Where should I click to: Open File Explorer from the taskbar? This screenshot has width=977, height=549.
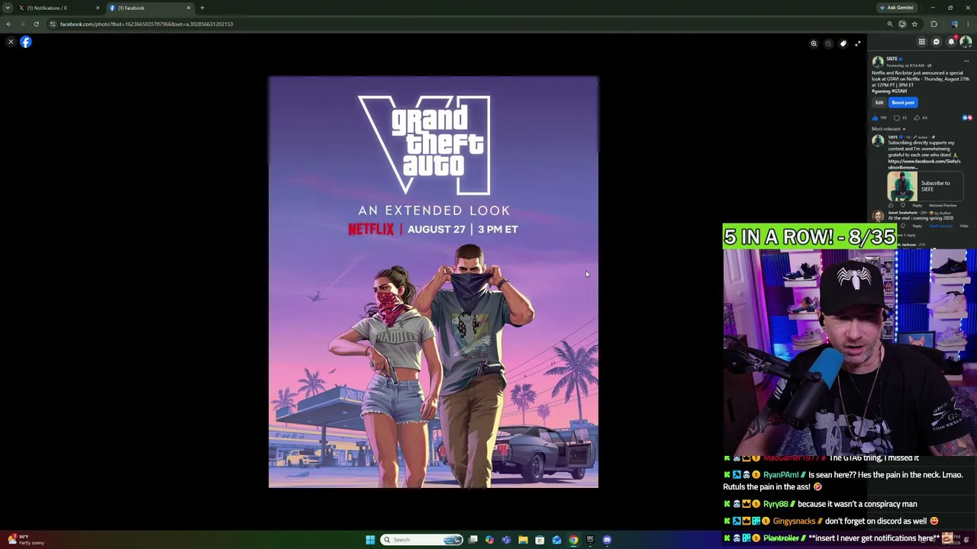point(523,540)
